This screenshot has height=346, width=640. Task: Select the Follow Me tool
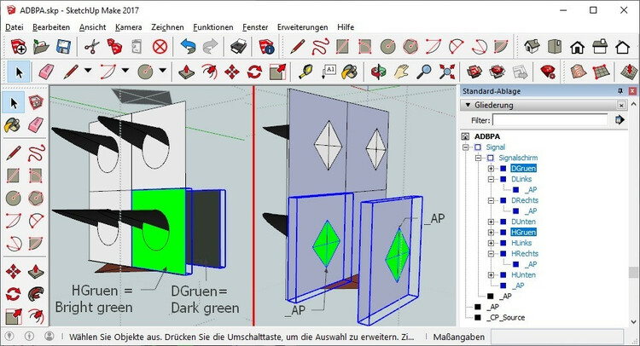pos(36,293)
